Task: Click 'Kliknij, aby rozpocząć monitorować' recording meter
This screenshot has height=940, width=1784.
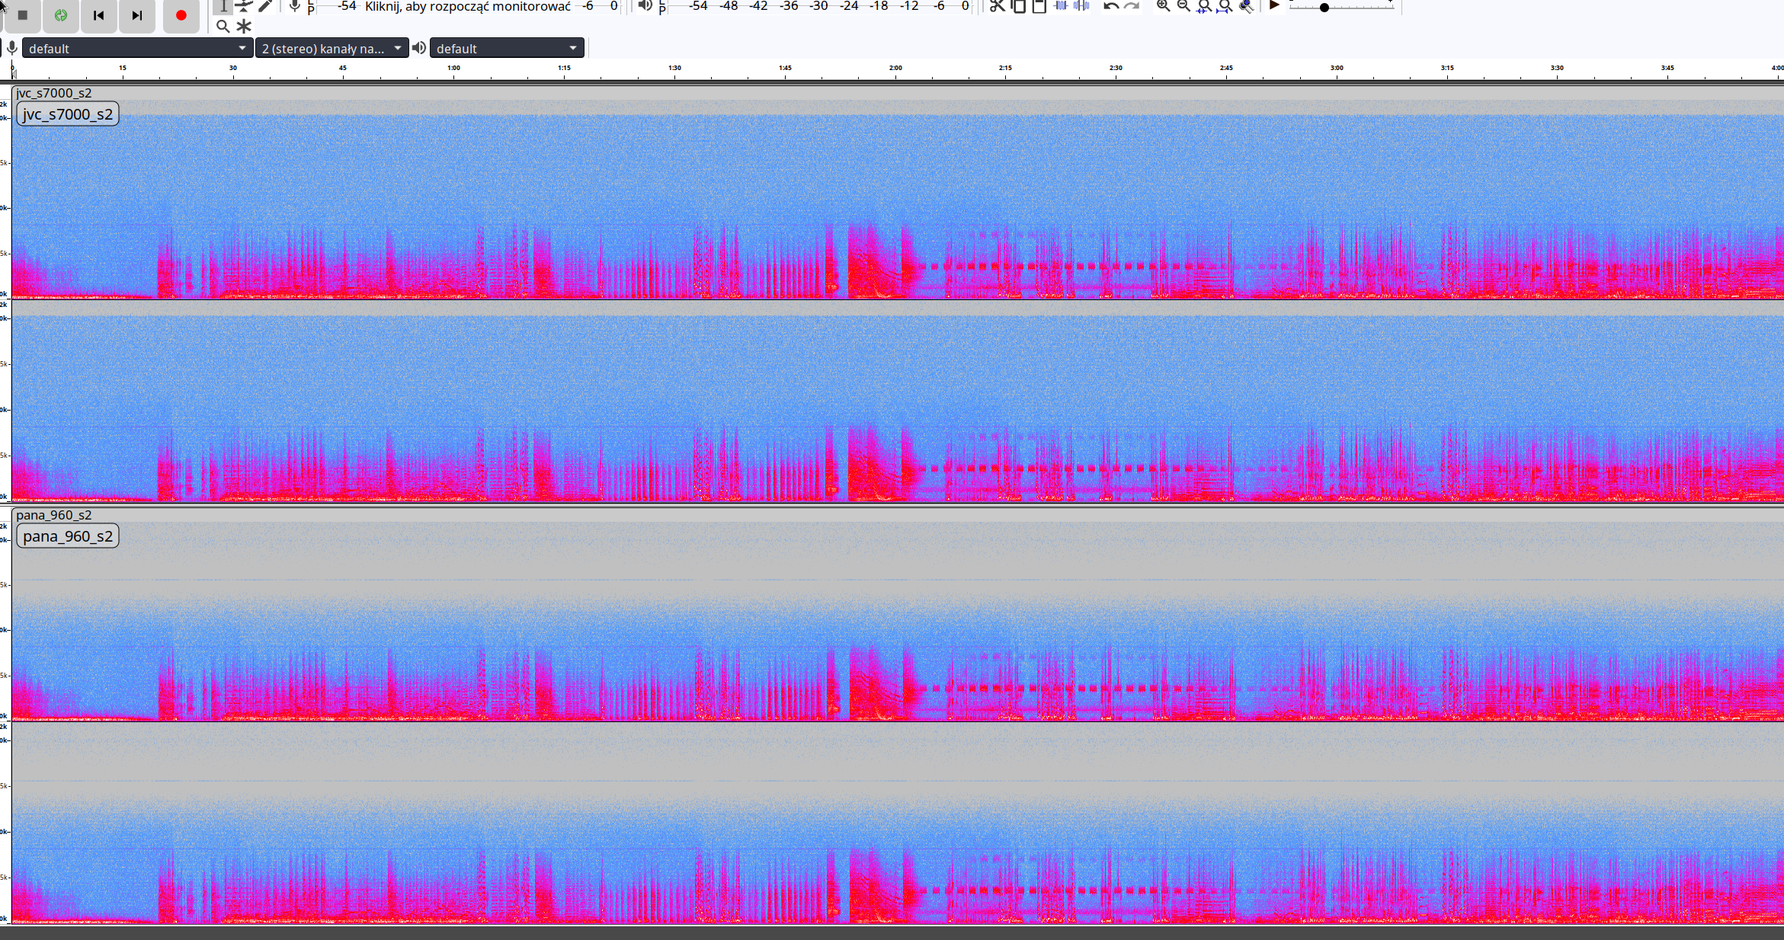Action: pyautogui.click(x=467, y=7)
